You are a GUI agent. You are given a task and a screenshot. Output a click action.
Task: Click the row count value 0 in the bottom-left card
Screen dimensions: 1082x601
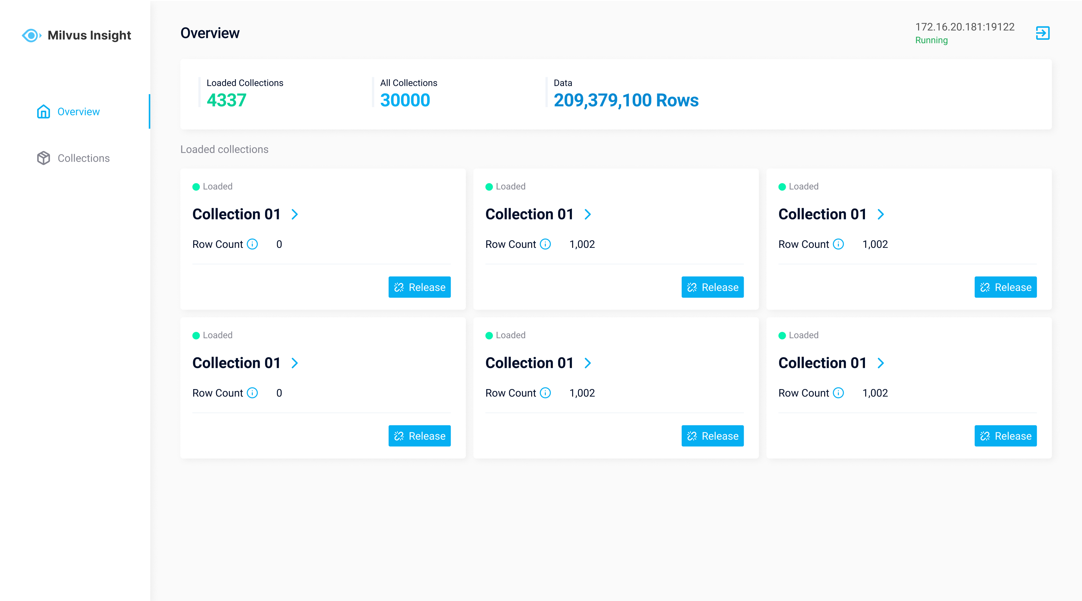(x=279, y=393)
